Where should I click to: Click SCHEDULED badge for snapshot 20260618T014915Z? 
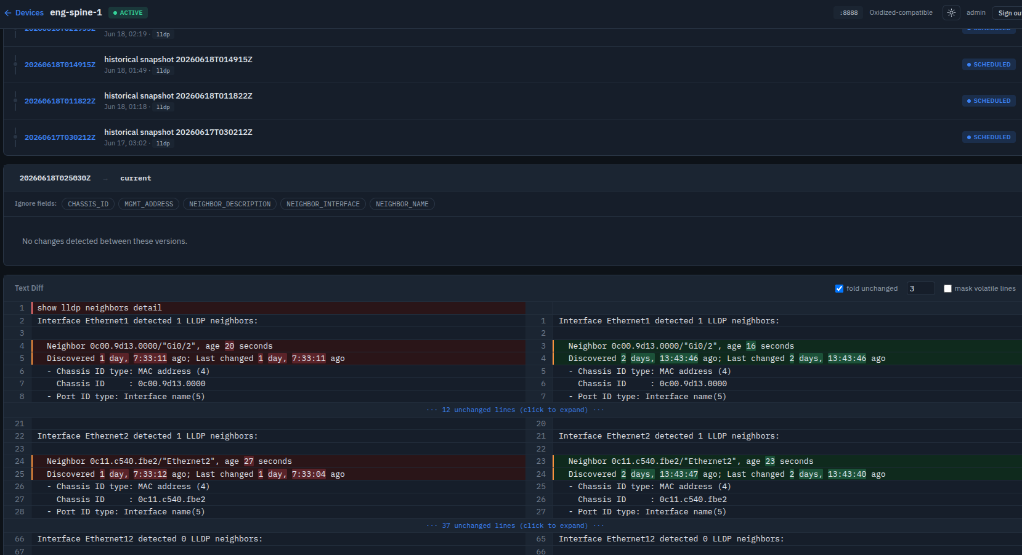[x=989, y=64]
